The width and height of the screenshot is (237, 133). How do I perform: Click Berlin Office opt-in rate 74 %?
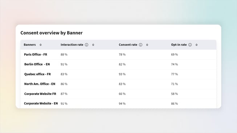pyautogui.click(x=175, y=64)
